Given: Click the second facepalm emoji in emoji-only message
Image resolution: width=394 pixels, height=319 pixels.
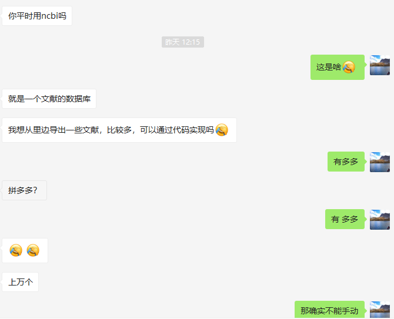Looking at the screenshot, I should coord(33,250).
